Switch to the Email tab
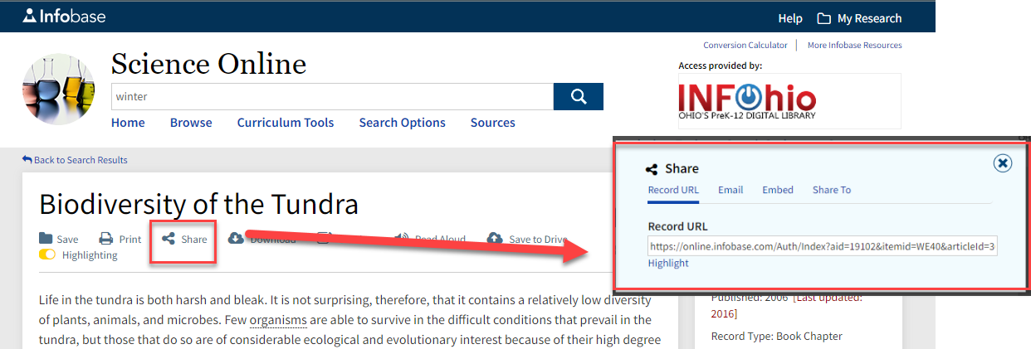The height and width of the screenshot is (349, 1031). point(730,190)
